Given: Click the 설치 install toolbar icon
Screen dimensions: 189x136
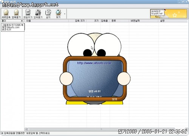Looking at the screenshot, I should (x=48, y=14).
